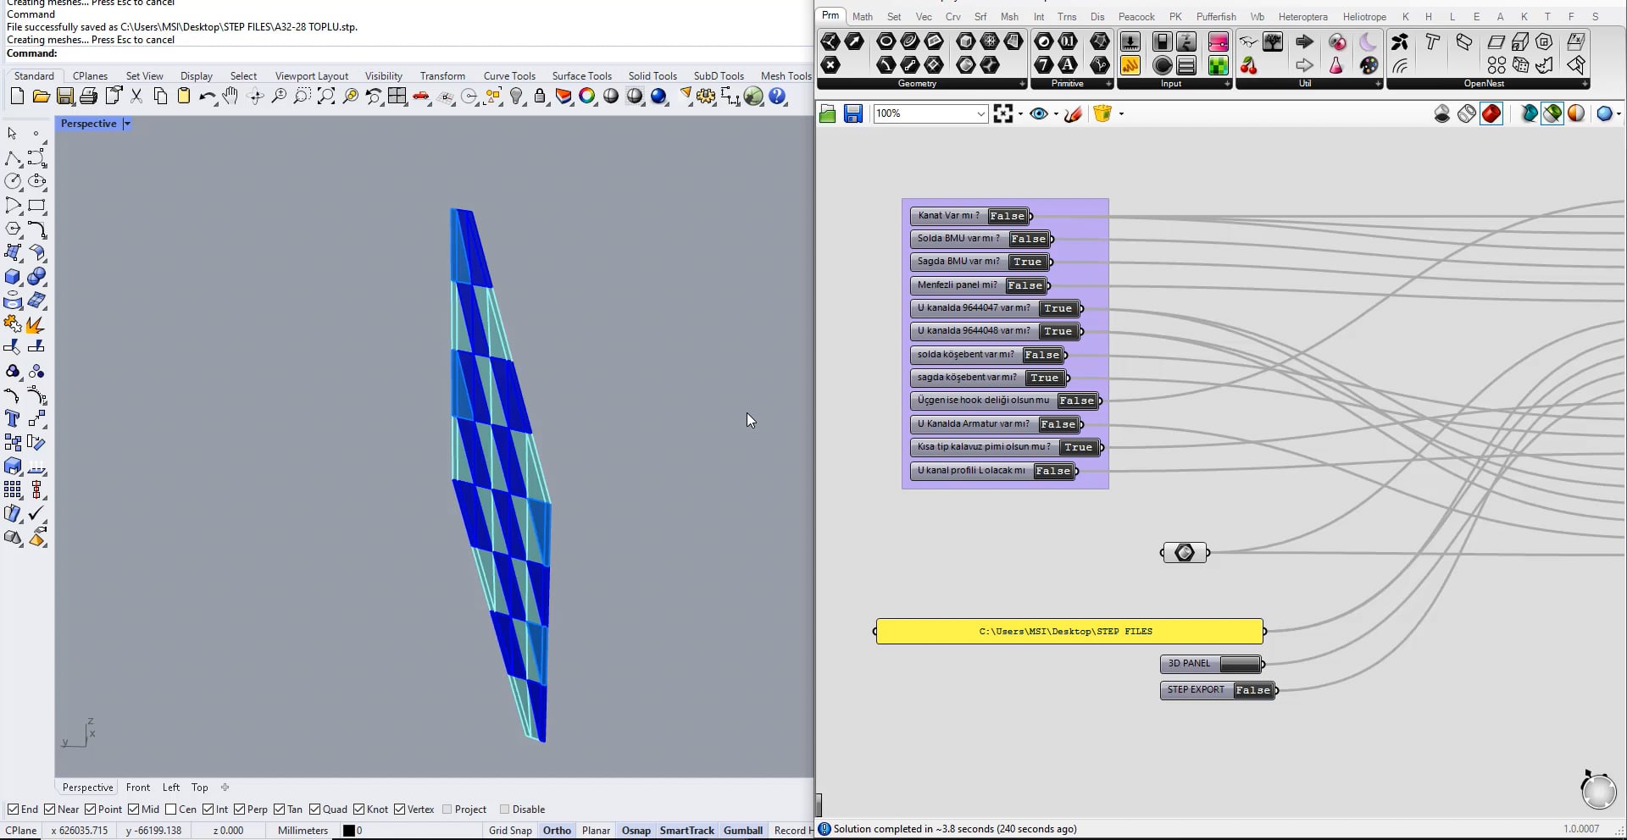The width and height of the screenshot is (1627, 840).
Task: Expand the OpenNest panel in Grasshopper ribbon
Action: tap(1585, 84)
